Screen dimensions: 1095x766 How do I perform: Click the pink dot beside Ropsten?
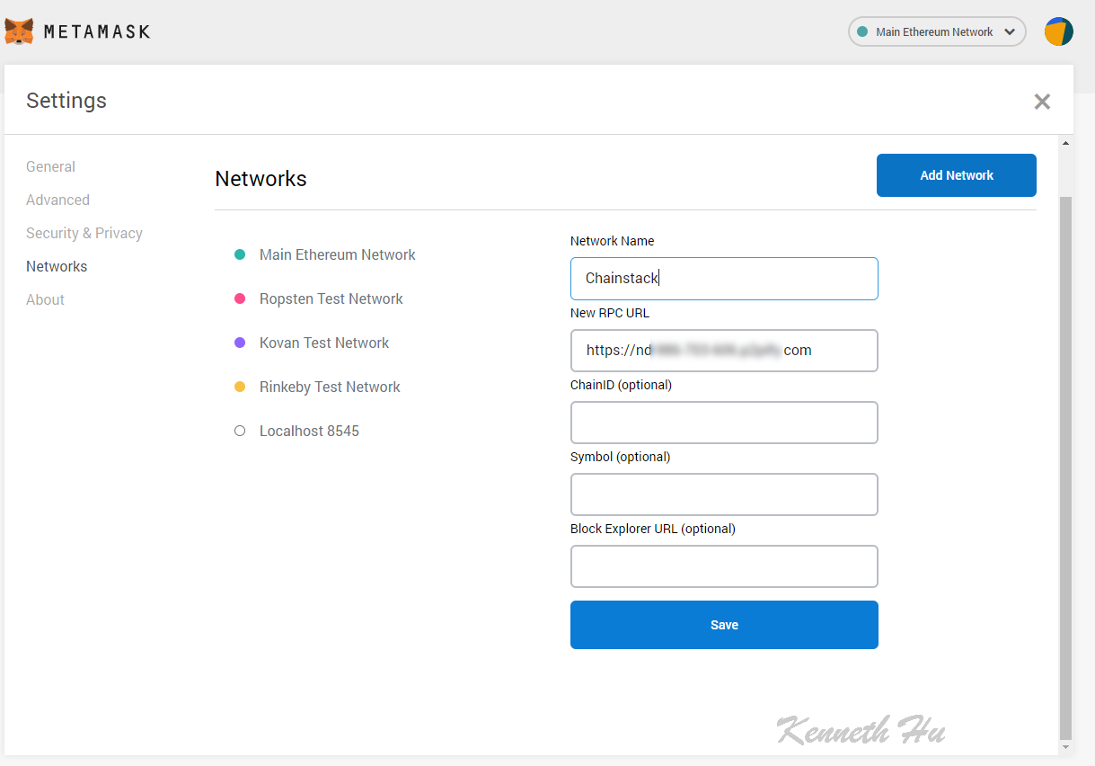240,298
